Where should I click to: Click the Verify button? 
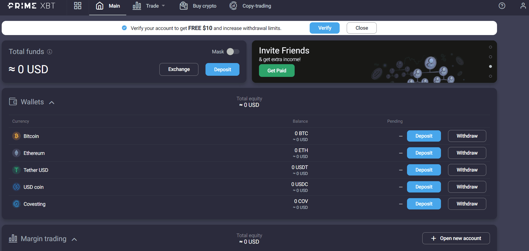(325, 28)
